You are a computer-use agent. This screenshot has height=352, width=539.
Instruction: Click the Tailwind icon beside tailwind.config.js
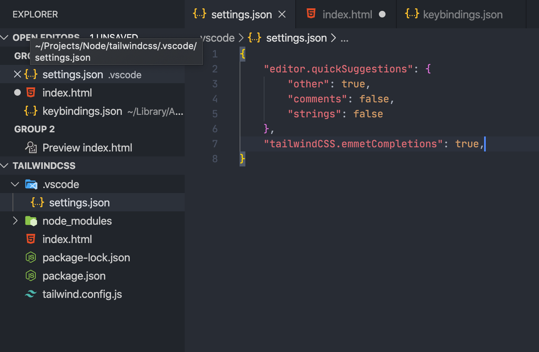[31, 294]
